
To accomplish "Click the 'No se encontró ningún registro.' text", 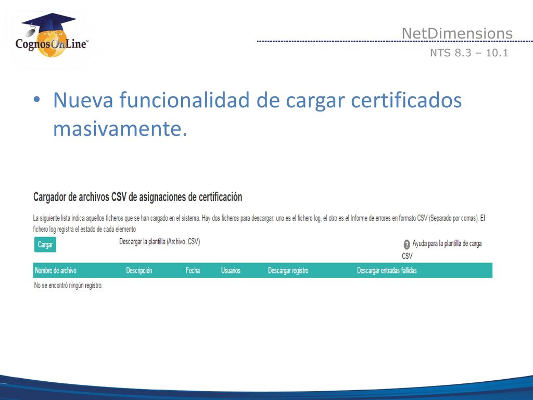I will pyautogui.click(x=68, y=285).
